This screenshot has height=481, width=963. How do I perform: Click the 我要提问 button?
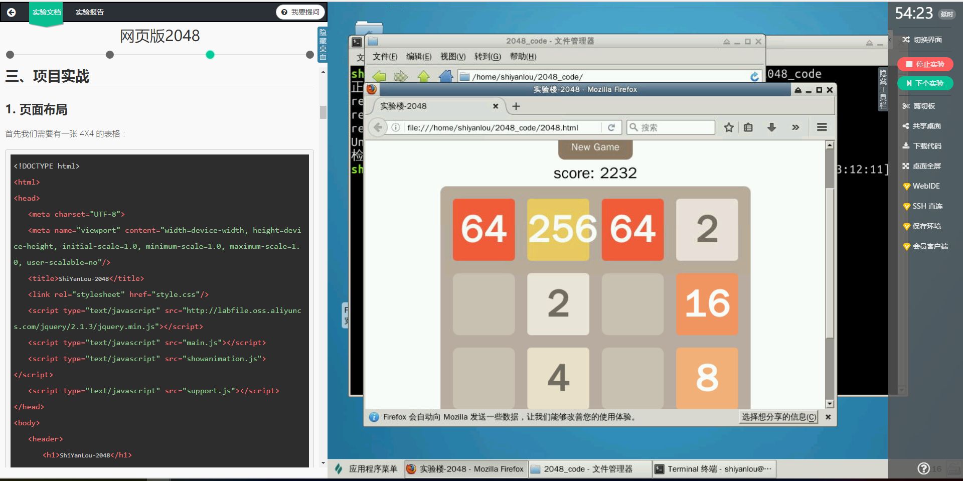point(300,12)
